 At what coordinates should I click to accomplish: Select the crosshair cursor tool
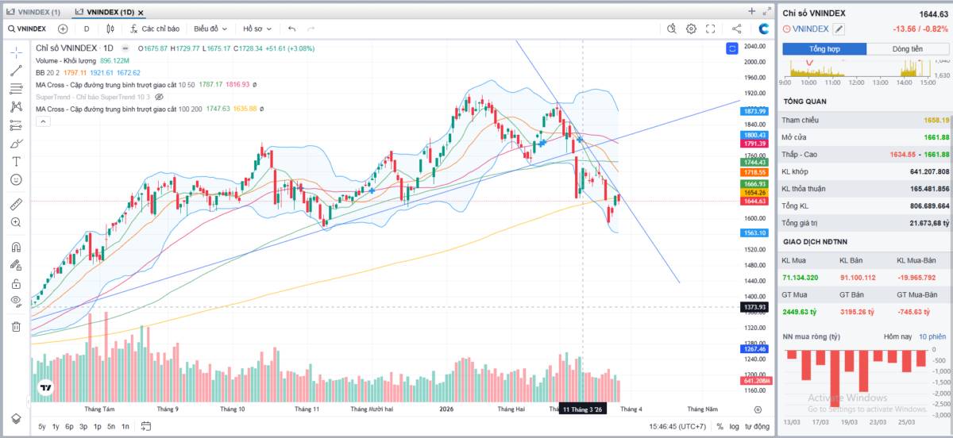(x=16, y=52)
